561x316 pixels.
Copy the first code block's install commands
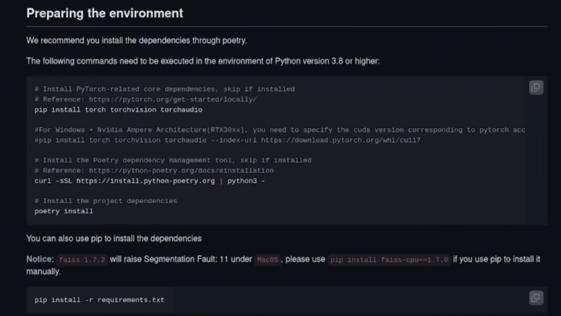[536, 88]
